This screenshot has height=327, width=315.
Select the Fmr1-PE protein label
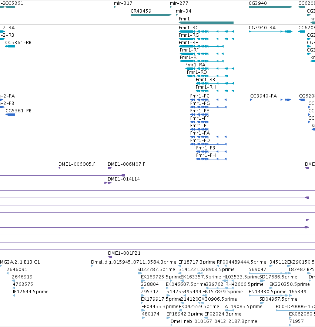pyautogui.click(x=200, y=111)
